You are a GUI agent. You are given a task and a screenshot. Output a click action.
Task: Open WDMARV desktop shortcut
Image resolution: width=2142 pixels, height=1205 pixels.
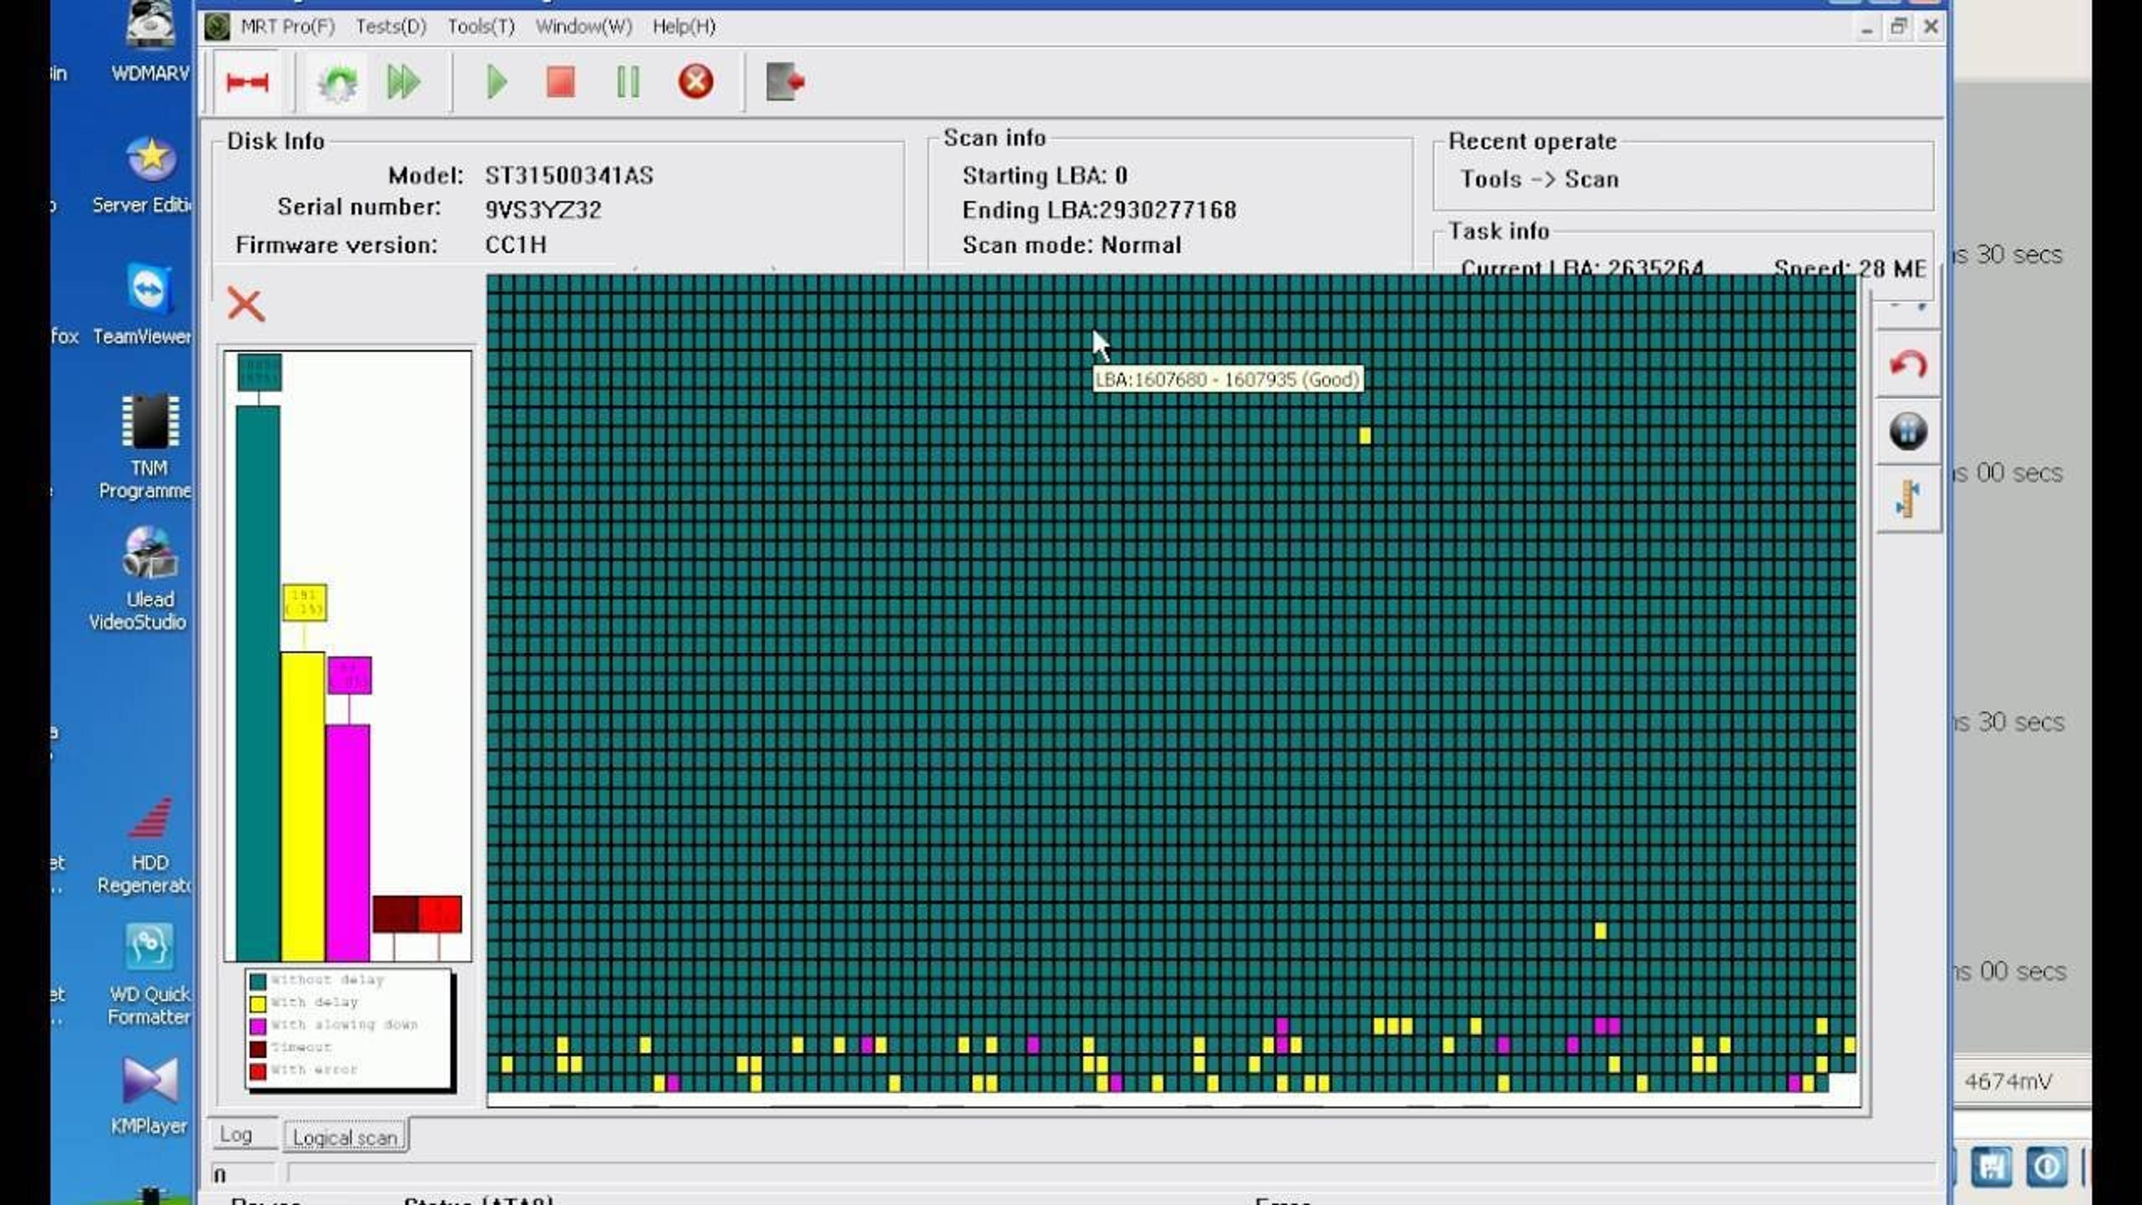(x=149, y=42)
